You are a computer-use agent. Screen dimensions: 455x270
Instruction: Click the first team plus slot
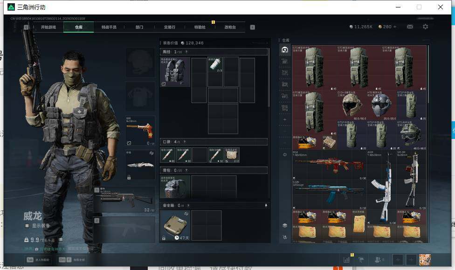[398, 260]
